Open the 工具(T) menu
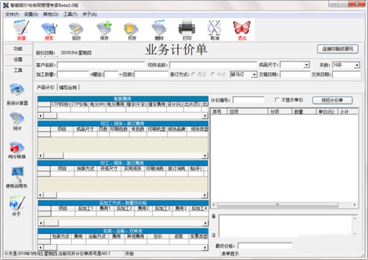The image size is (368, 260). coord(70,14)
